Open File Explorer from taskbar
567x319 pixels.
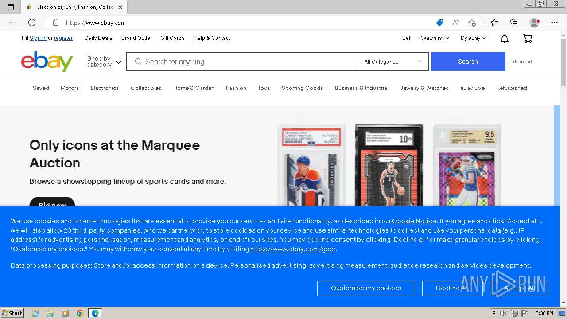tap(50, 313)
